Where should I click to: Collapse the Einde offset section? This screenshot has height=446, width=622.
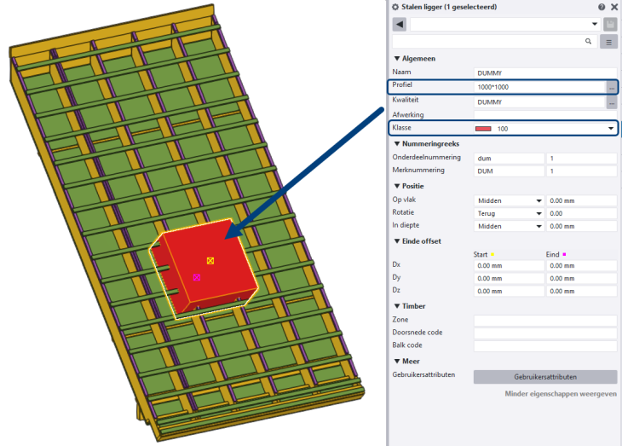pyautogui.click(x=396, y=241)
